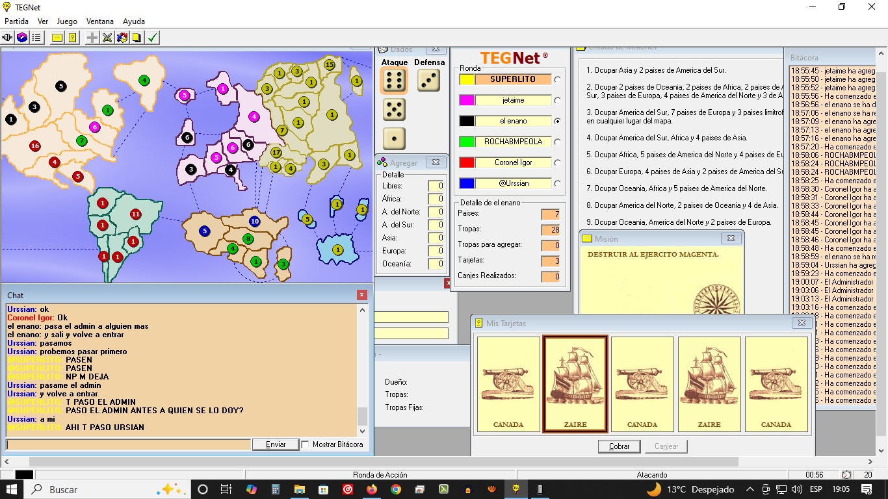
Task: Open Firefox from the taskbar
Action: [x=371, y=489]
